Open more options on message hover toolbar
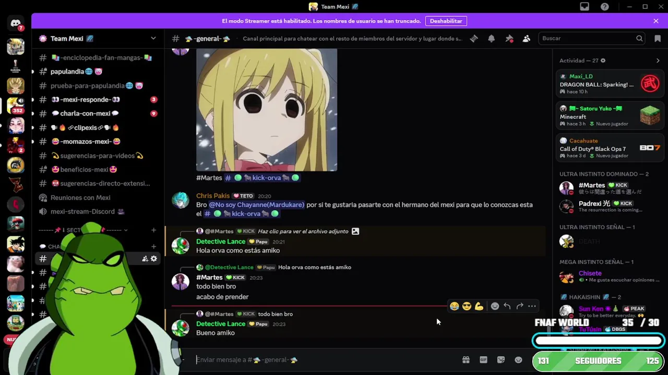 point(532,306)
